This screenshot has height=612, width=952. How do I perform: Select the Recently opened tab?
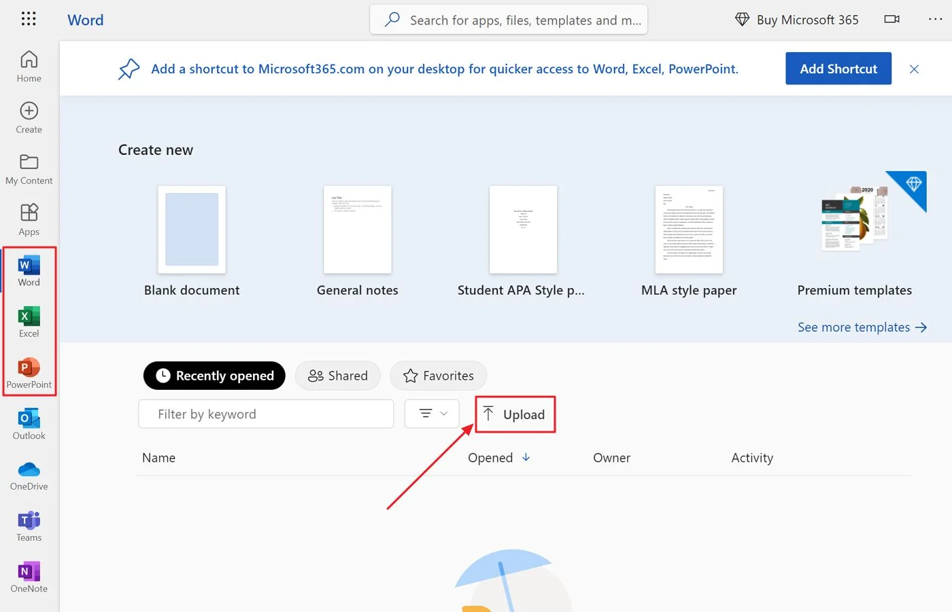(x=214, y=376)
